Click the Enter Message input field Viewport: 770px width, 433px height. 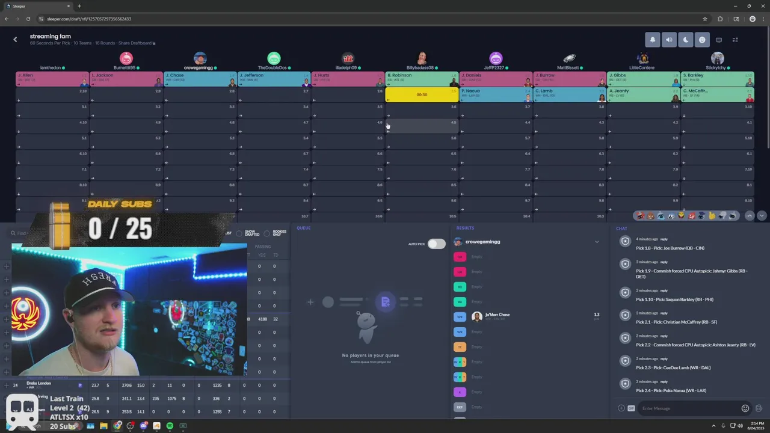689,408
